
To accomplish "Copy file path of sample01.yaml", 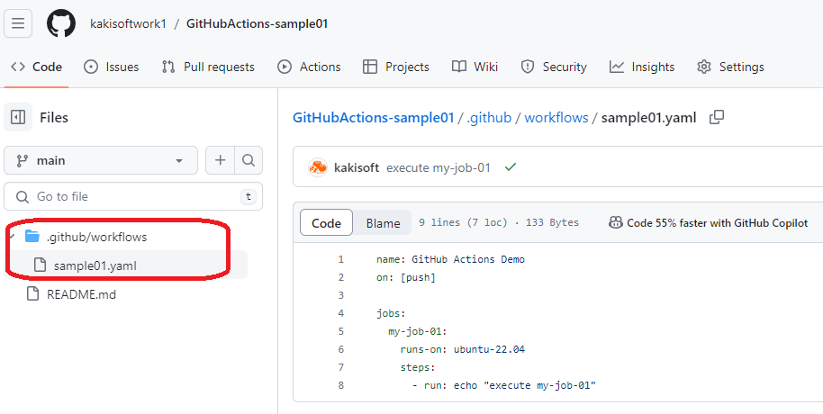I will click(717, 118).
